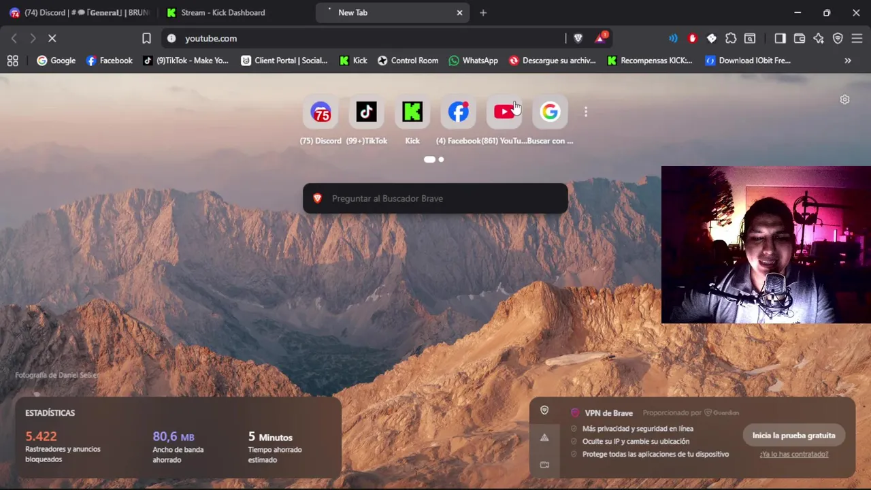Image resolution: width=871 pixels, height=490 pixels.
Task: Open the Google bookmark
Action: 56,61
